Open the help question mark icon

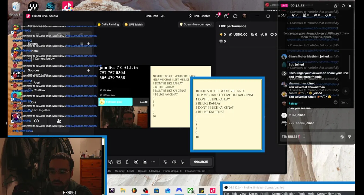(226, 16)
